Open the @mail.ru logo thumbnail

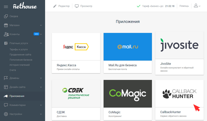(x=128, y=47)
